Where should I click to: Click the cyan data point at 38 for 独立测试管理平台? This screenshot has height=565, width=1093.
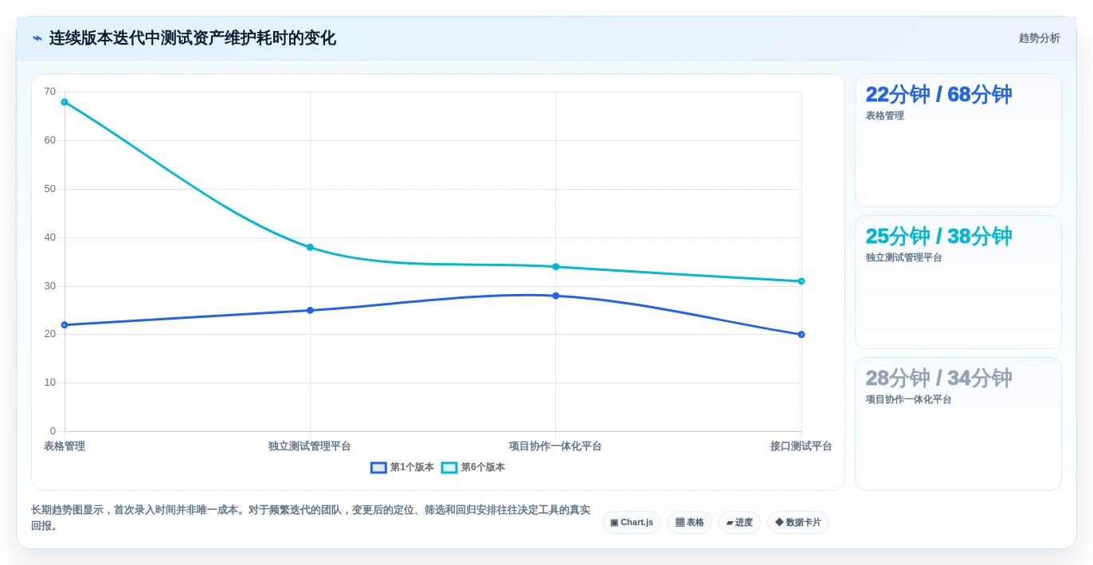tap(310, 247)
